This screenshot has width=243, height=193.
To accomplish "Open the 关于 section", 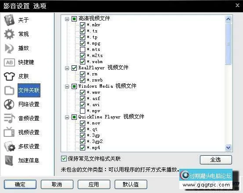I will 24,20.
